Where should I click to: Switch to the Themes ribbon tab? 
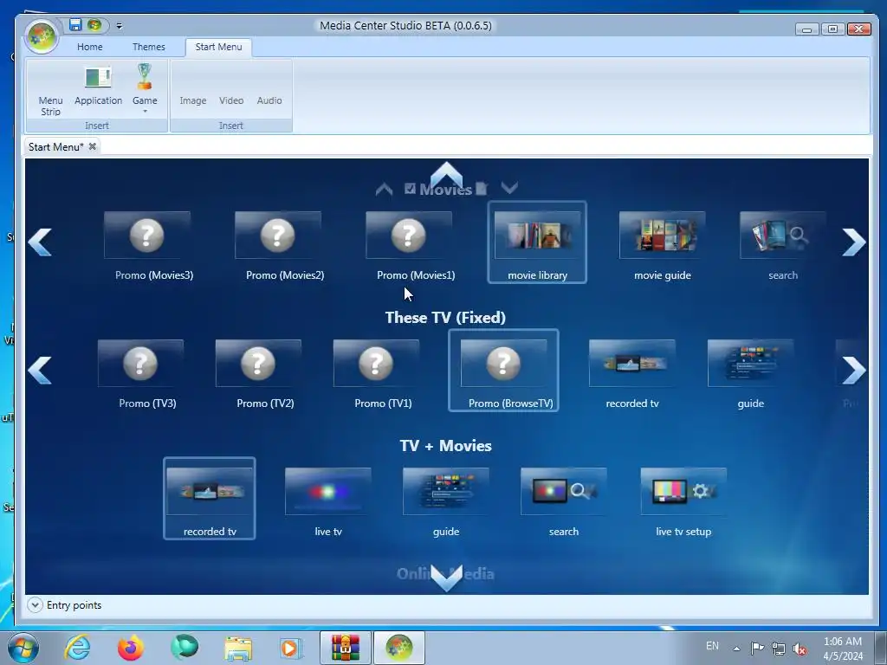[149, 47]
